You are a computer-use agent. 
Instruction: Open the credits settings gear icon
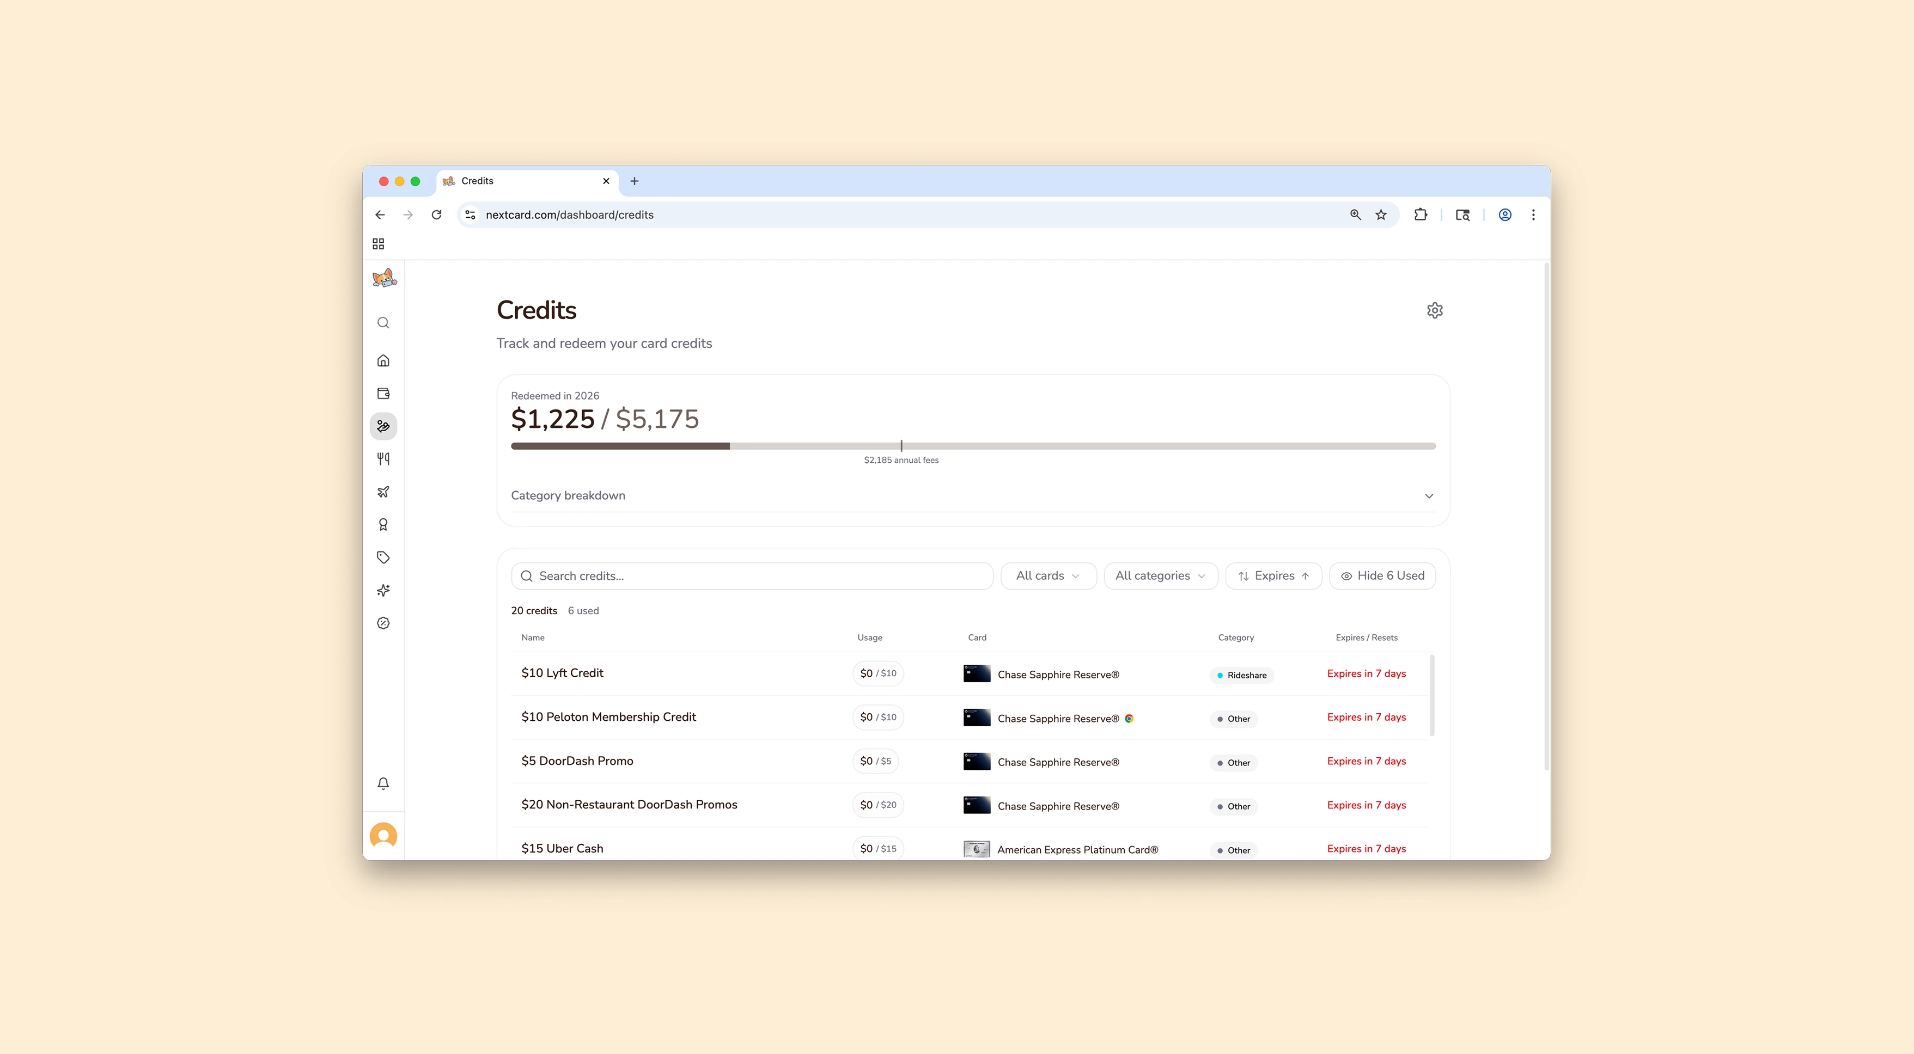click(1435, 310)
